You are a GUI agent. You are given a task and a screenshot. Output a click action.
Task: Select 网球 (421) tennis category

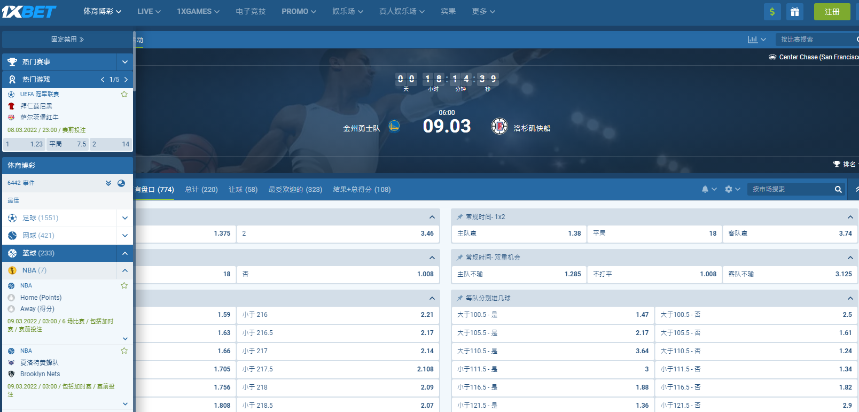tap(59, 236)
